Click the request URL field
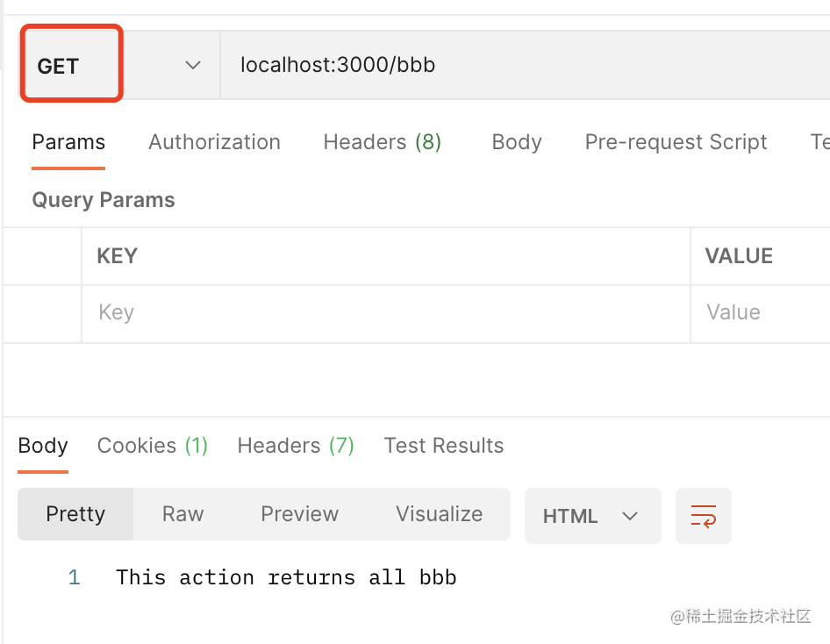This screenshot has height=644, width=830. pos(518,66)
